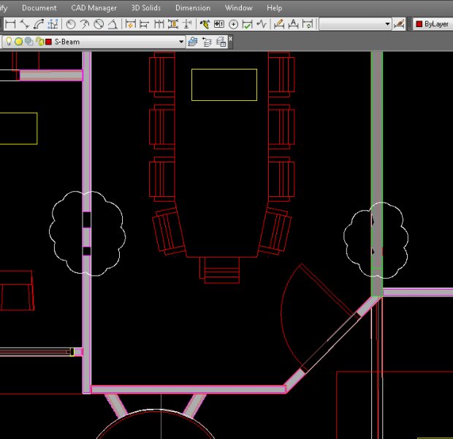Viewport: 453px width, 439px height.
Task: Open the Dimension menu
Action: click(193, 8)
